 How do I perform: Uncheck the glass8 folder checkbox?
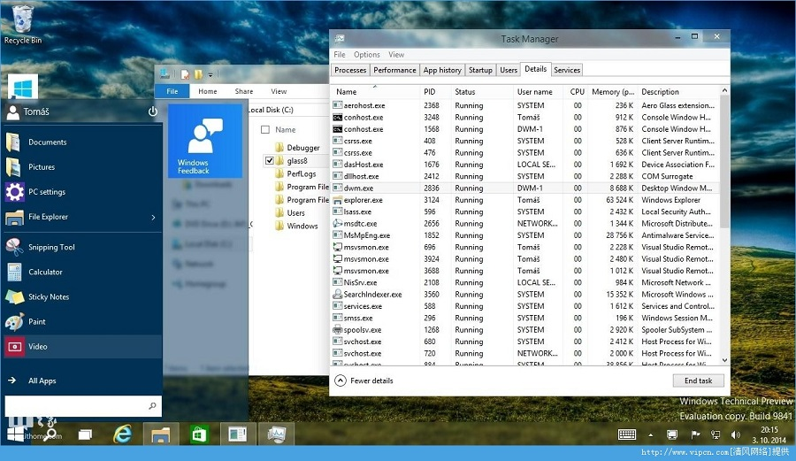[x=270, y=160]
